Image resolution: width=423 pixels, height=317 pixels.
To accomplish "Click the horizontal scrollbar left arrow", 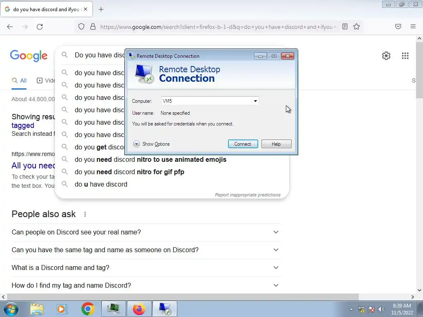I will tap(3, 297).
